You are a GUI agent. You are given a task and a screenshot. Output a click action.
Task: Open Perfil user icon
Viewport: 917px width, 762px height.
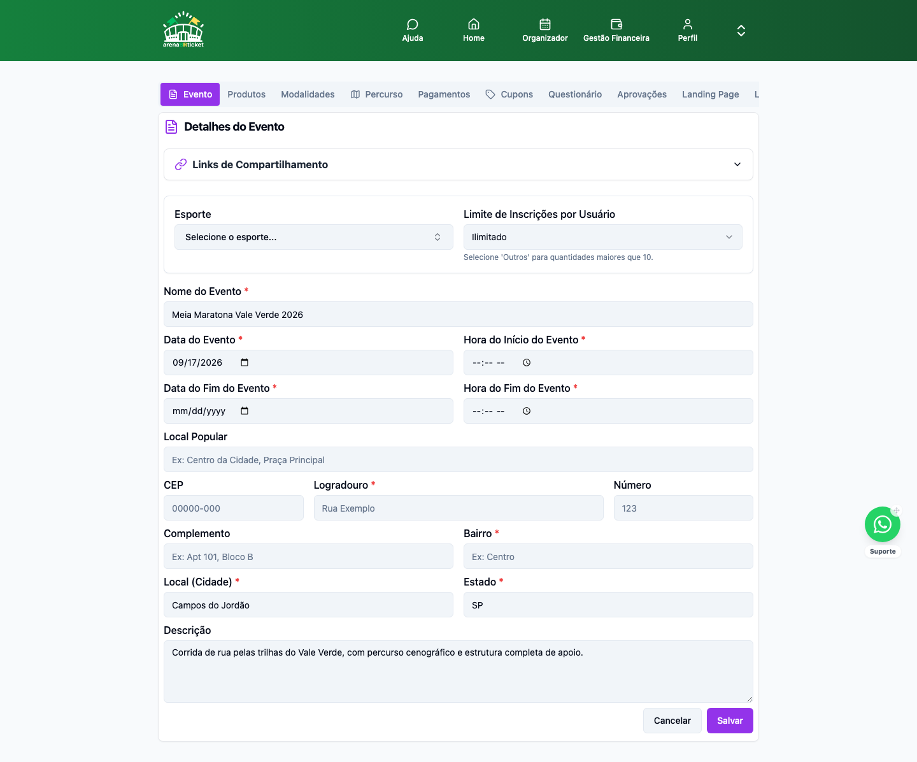point(688,24)
